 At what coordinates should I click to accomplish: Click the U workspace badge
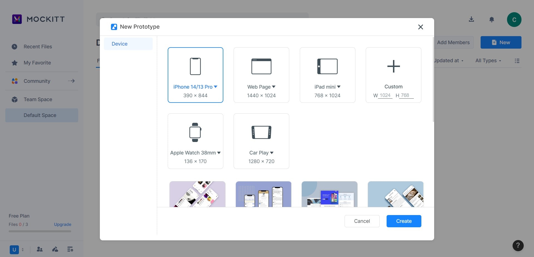14,250
